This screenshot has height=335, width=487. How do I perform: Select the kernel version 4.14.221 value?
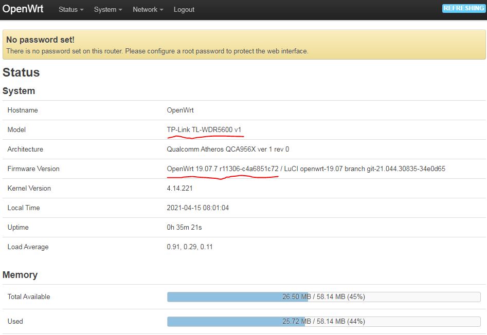(179, 188)
